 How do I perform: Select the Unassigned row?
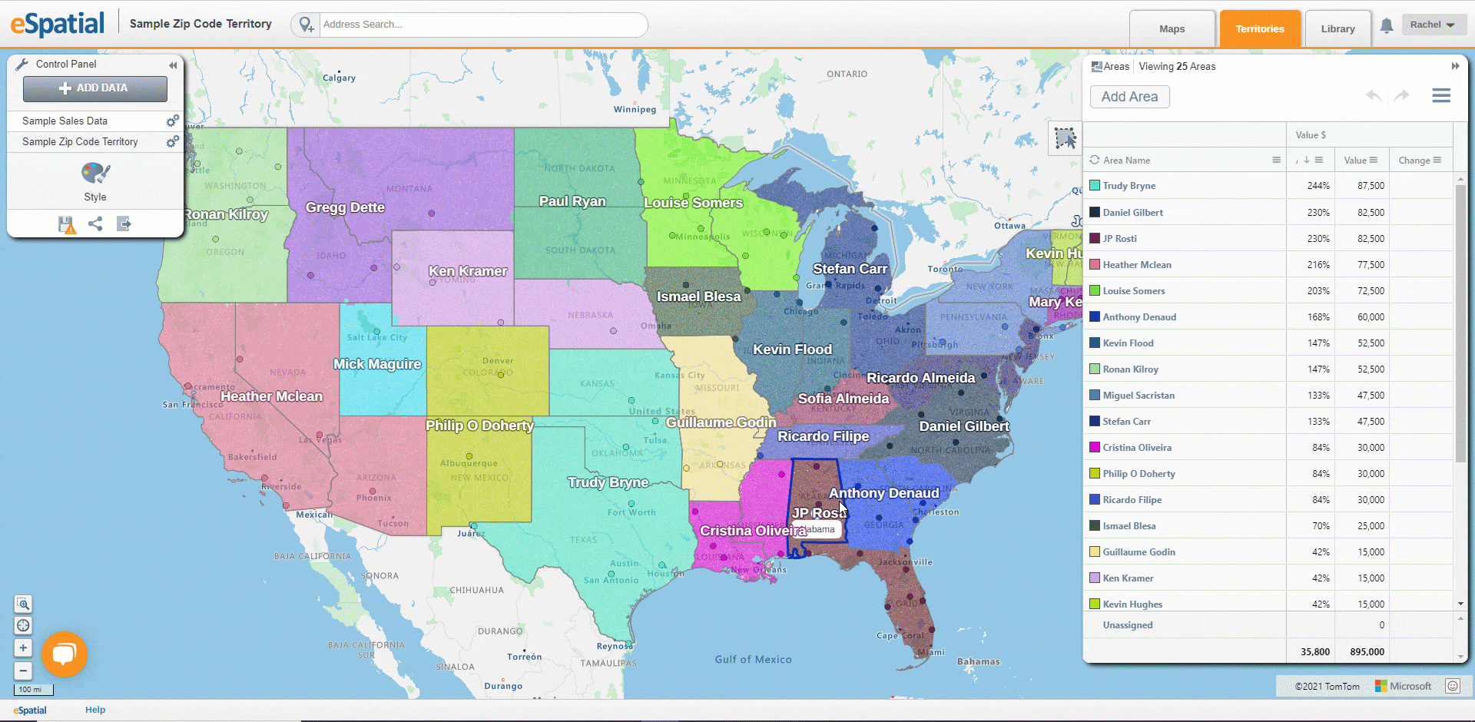pos(1268,624)
